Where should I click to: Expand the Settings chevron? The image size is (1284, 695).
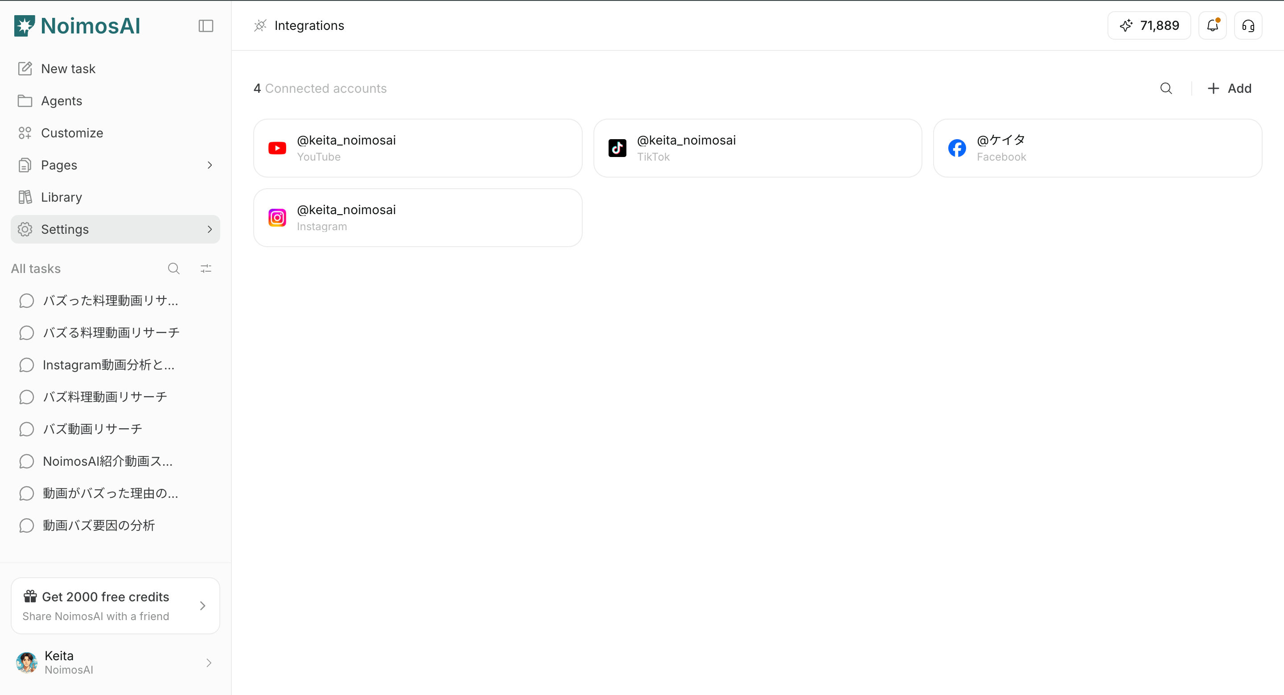tap(210, 229)
